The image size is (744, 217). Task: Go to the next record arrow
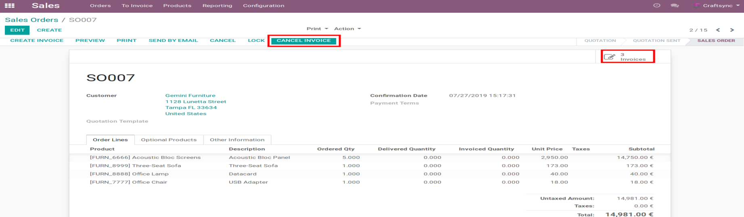tap(732, 30)
